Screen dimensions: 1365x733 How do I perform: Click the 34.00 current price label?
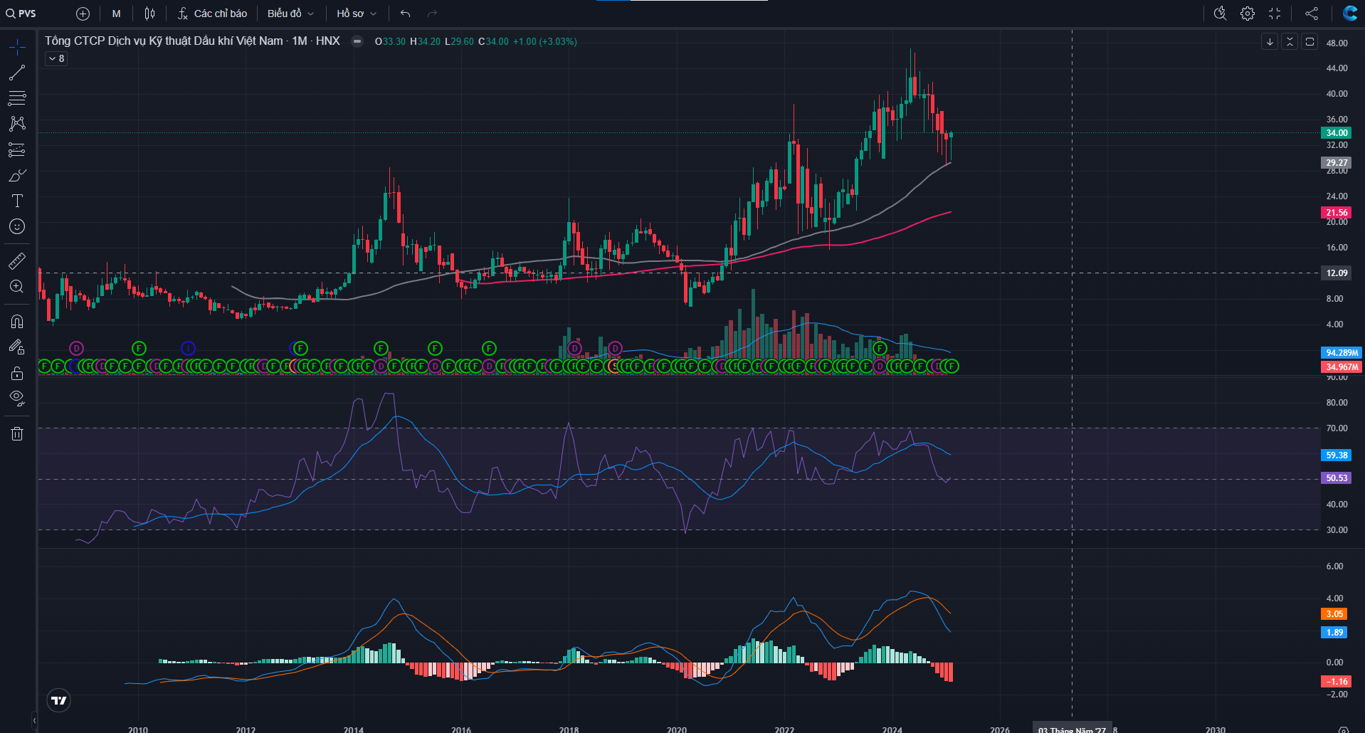1337,133
